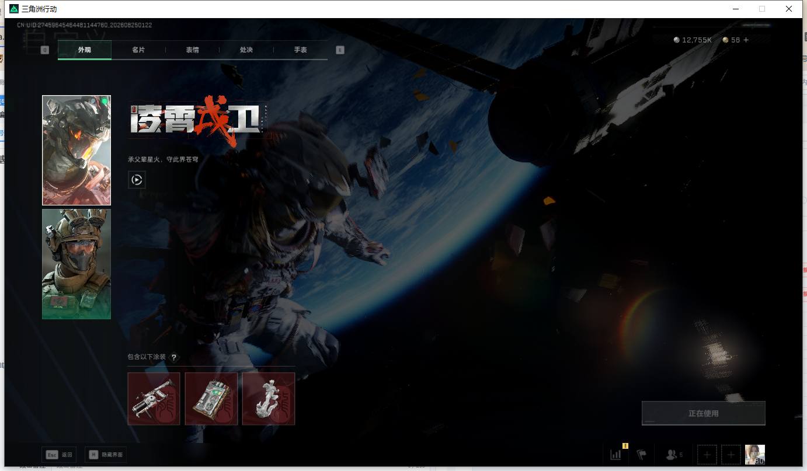Click the plus to add premium currency
The height and width of the screenshot is (471, 807).
(x=746, y=40)
